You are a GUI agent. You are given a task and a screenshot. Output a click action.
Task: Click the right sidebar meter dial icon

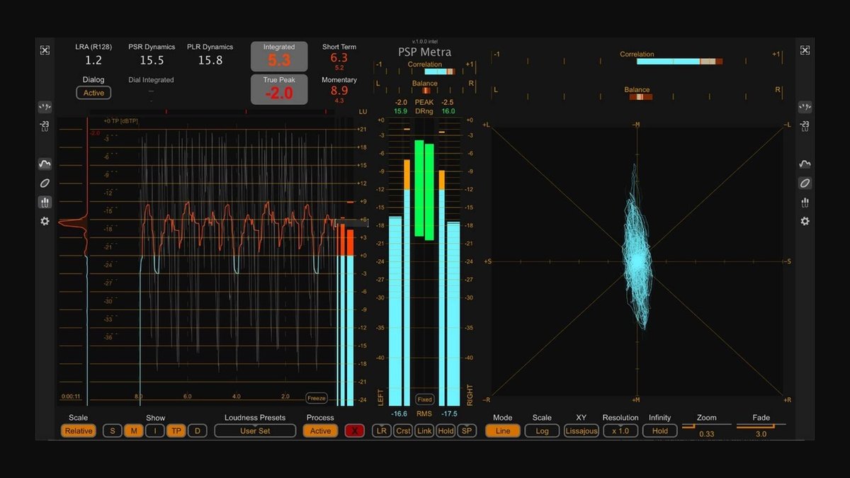805,107
